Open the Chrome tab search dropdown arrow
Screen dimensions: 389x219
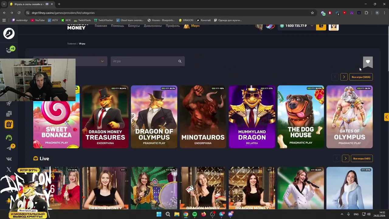click(4, 4)
